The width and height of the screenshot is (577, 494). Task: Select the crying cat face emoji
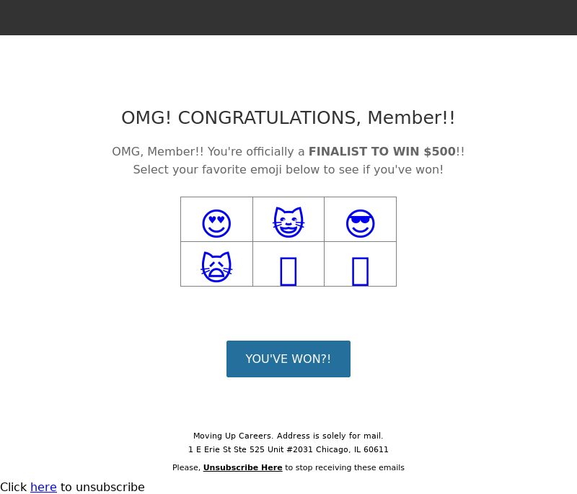(216, 266)
